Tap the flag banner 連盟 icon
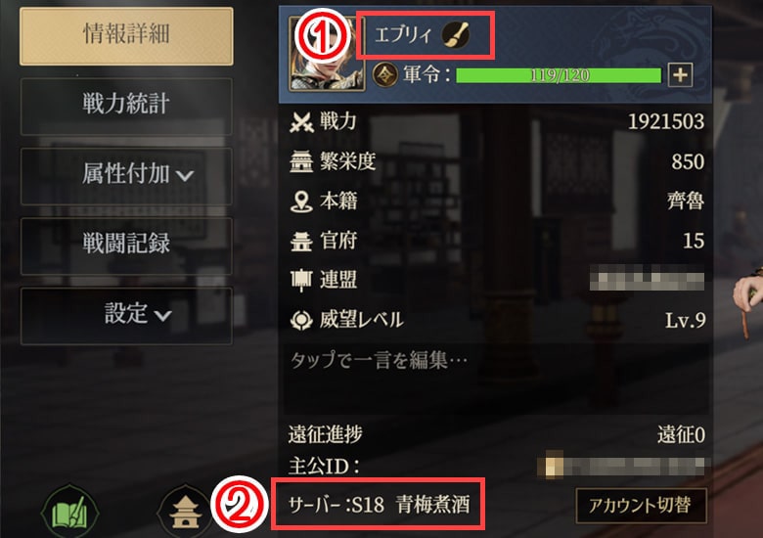The width and height of the screenshot is (763, 538). (301, 280)
